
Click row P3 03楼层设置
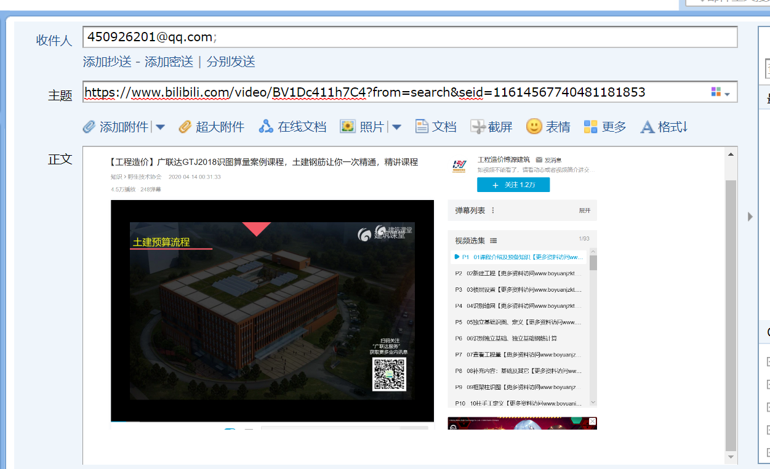[519, 289]
